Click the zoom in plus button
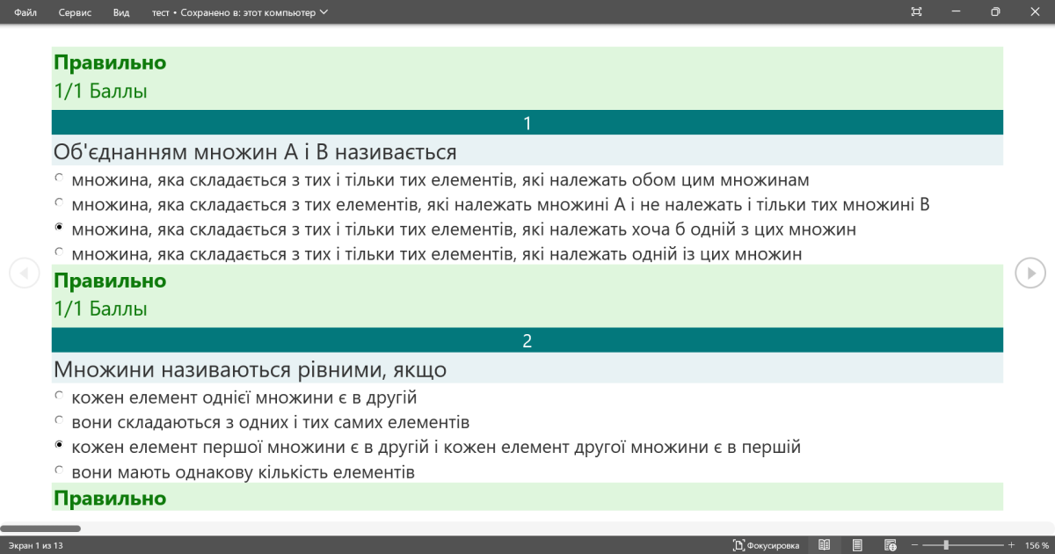The height and width of the screenshot is (554, 1055). [x=1011, y=545]
